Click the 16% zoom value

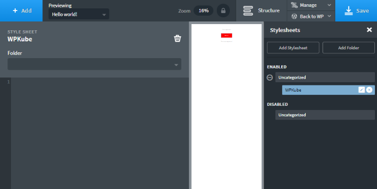203,10
